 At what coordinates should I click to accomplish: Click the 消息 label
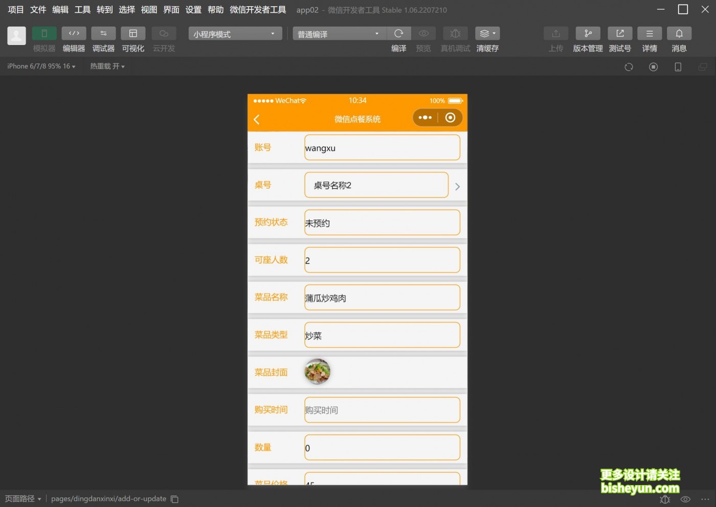click(x=679, y=49)
